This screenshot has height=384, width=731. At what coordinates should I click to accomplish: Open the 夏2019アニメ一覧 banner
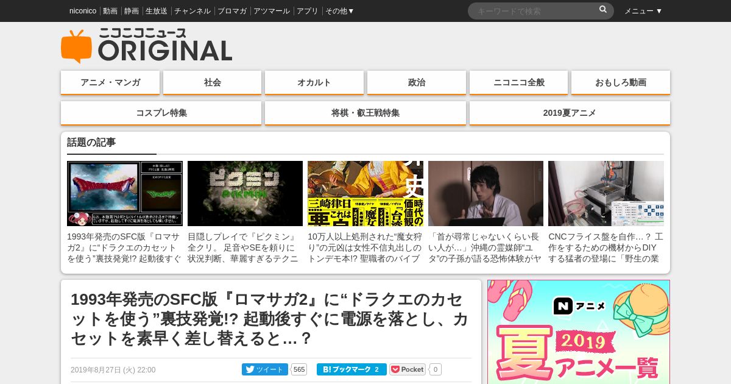[579, 332]
